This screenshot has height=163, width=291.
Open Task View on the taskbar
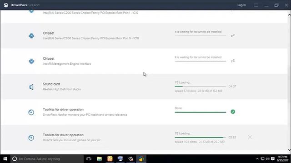pyautogui.click(x=89, y=159)
